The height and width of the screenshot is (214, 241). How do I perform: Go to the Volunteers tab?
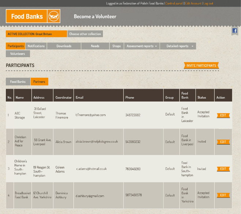[18, 54]
